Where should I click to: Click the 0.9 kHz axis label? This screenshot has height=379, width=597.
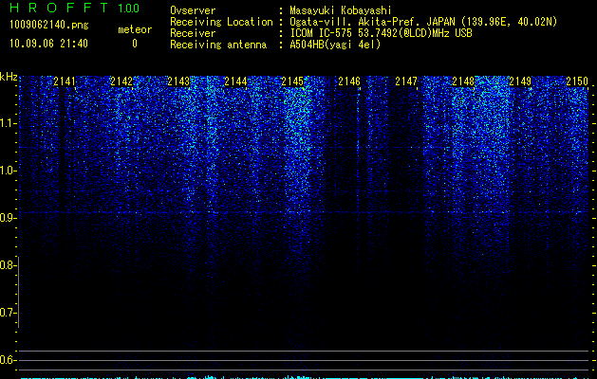tap(9, 218)
